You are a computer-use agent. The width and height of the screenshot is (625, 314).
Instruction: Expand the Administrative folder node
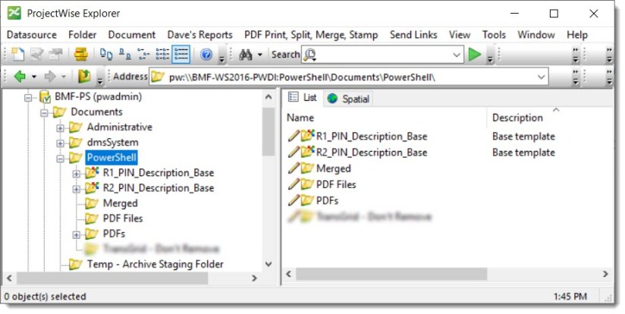click(x=61, y=127)
